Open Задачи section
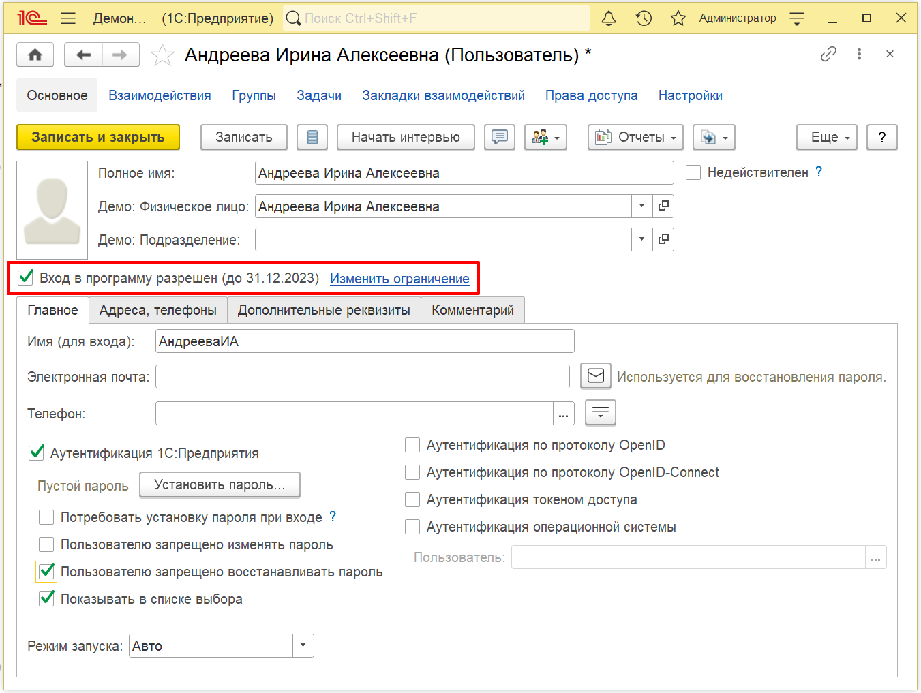Viewport: 921px width, 693px height. (x=319, y=95)
